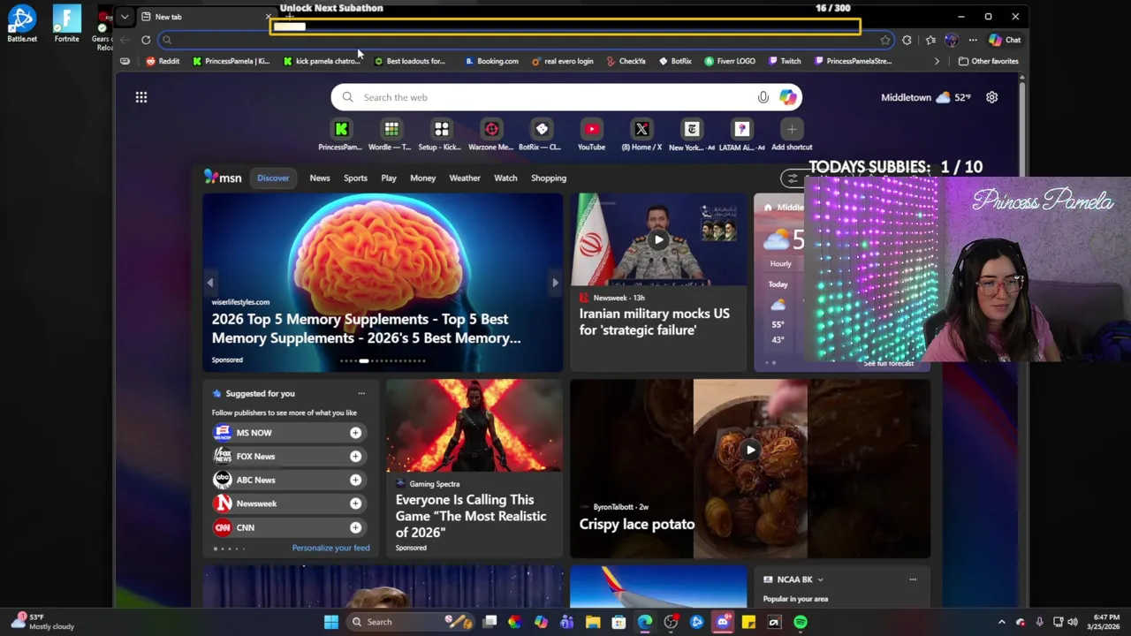The image size is (1131, 636).
Task: Reload the page with the refresh icon
Action: coord(146,40)
